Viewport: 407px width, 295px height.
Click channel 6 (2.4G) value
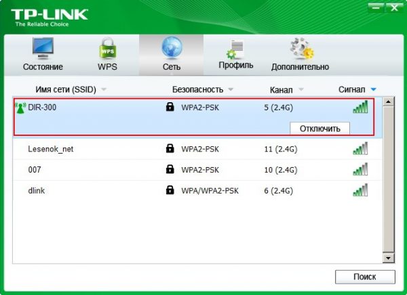(x=279, y=191)
